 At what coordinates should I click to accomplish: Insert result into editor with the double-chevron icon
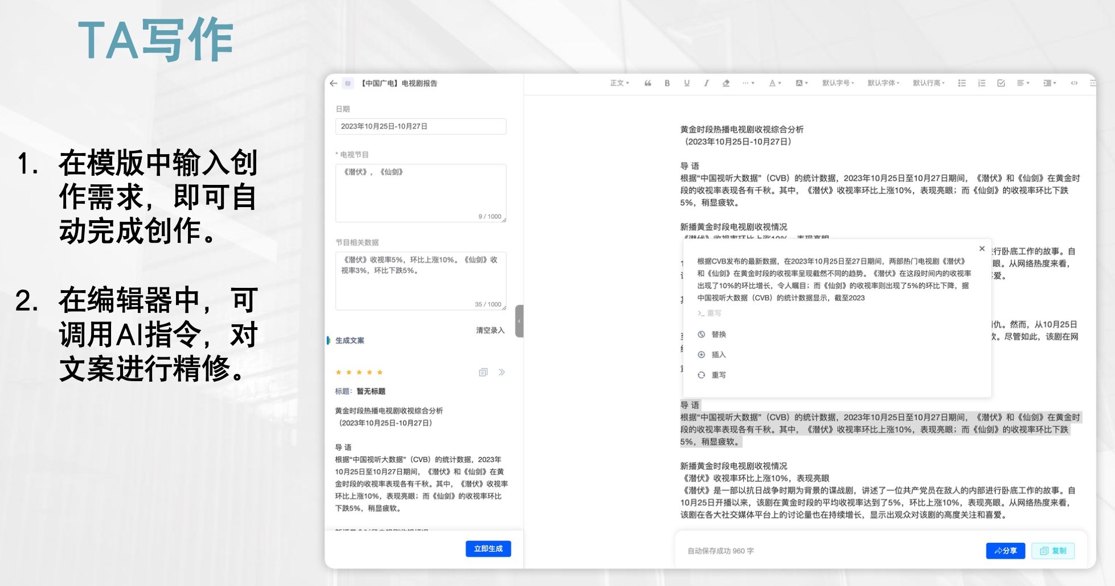coord(502,372)
